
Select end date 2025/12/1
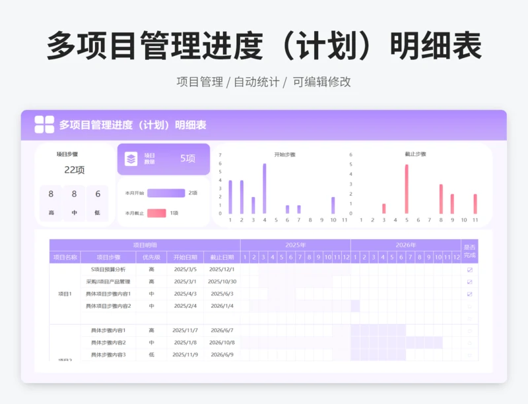click(x=222, y=270)
